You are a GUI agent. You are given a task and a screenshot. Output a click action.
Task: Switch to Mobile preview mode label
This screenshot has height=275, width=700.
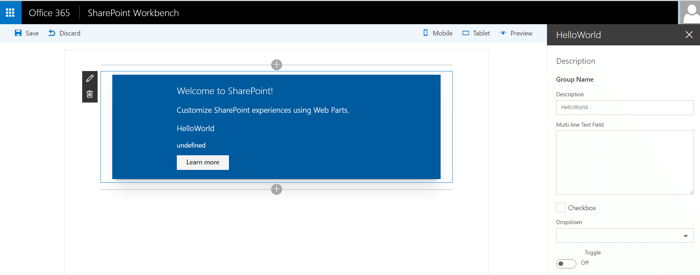point(442,33)
